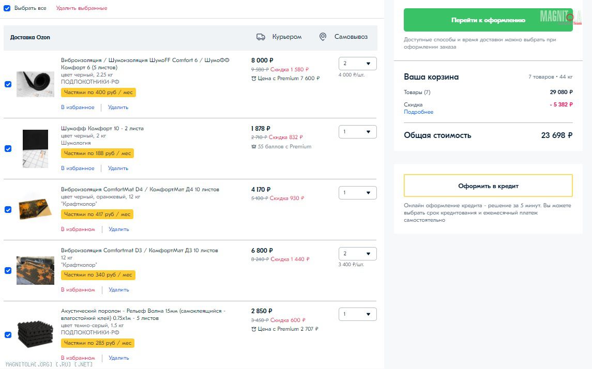Uncheck the Шумофф Комфорт 10 item checkbox

coord(8,149)
